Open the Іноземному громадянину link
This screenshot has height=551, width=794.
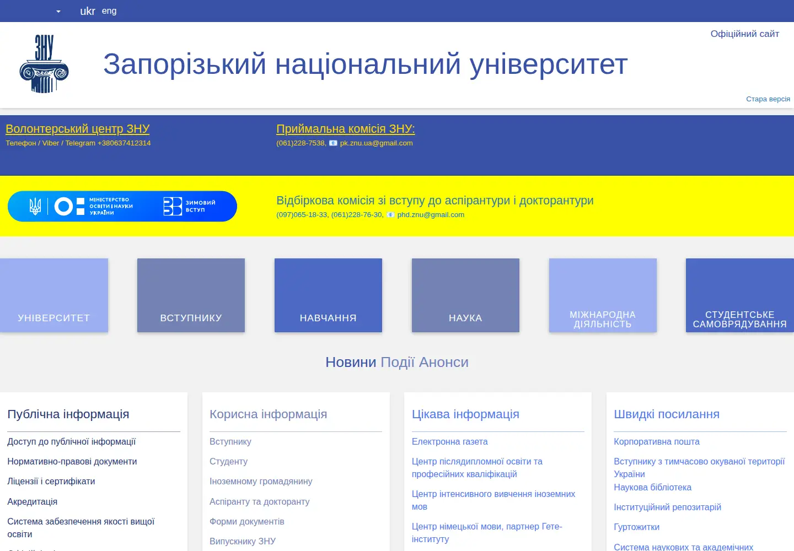pyautogui.click(x=261, y=482)
